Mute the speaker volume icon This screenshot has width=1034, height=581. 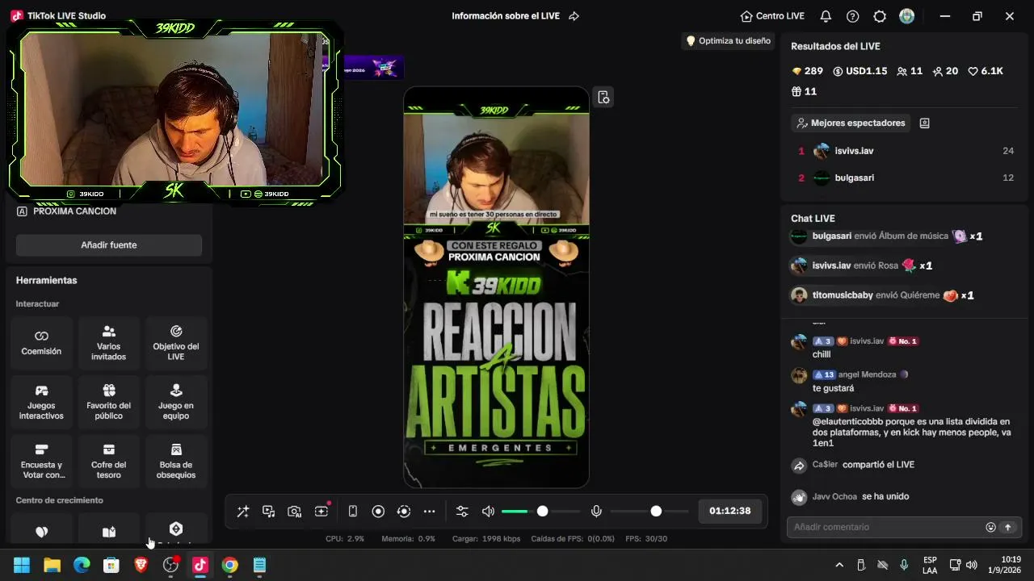[488, 512]
